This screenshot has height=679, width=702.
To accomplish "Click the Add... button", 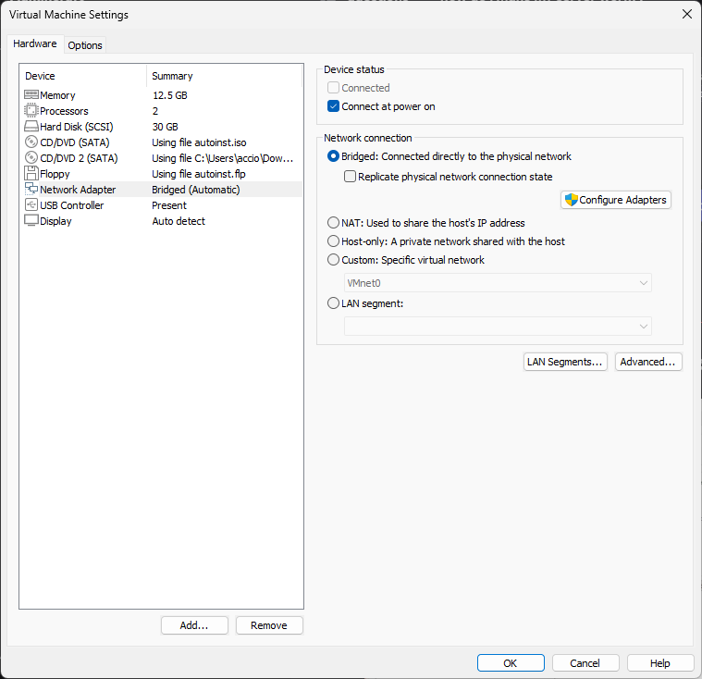I will pos(194,625).
